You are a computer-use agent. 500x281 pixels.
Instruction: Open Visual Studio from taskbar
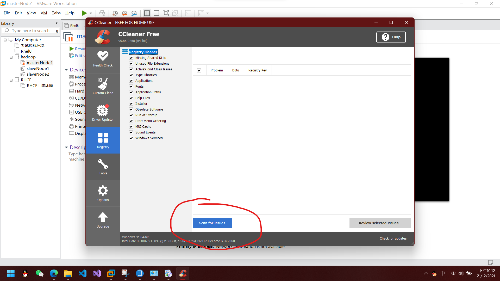tap(97, 273)
